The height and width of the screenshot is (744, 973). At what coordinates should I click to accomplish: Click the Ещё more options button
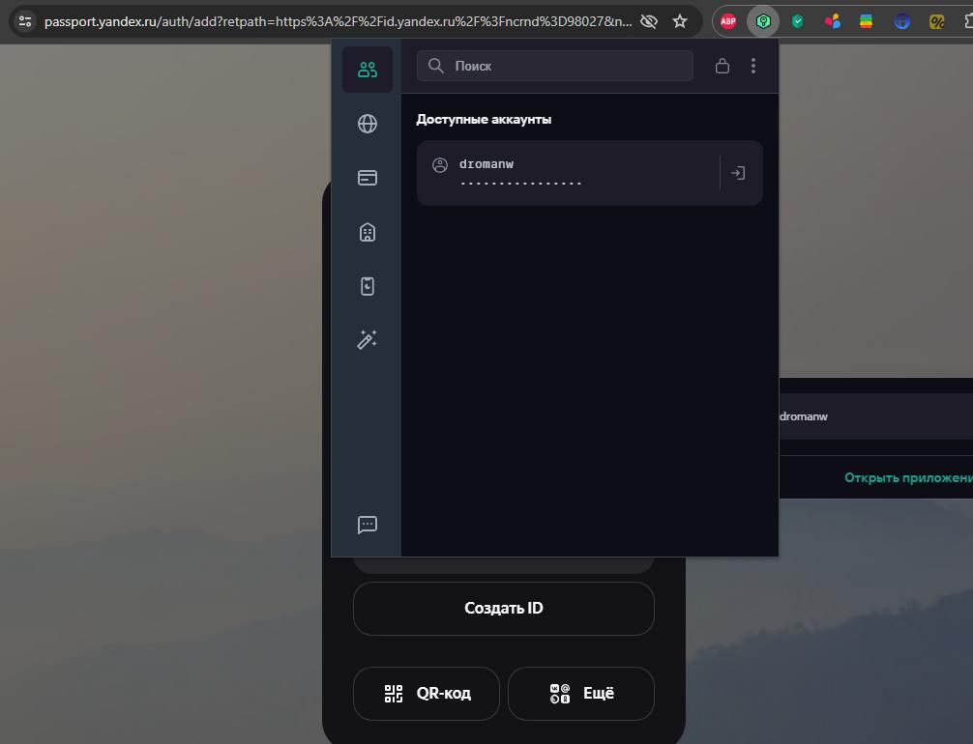[581, 693]
